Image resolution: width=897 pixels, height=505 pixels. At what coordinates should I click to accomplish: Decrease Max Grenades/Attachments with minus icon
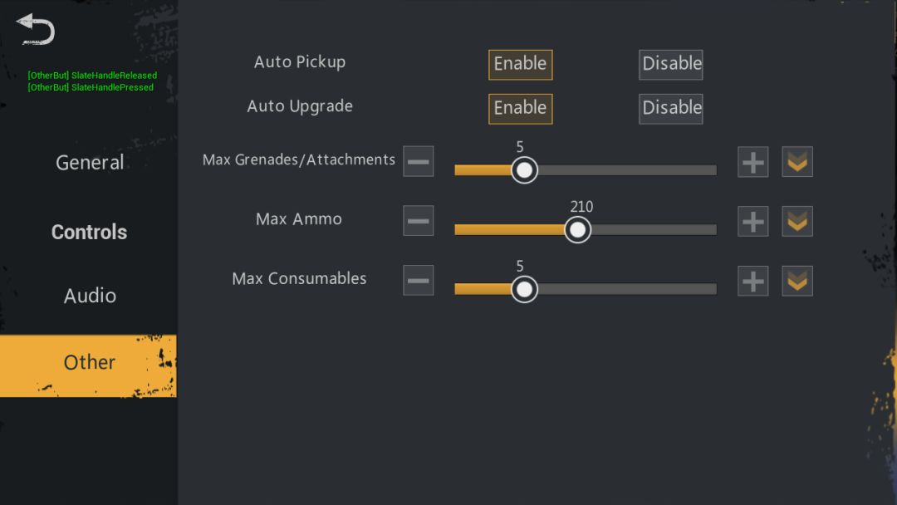coord(419,162)
